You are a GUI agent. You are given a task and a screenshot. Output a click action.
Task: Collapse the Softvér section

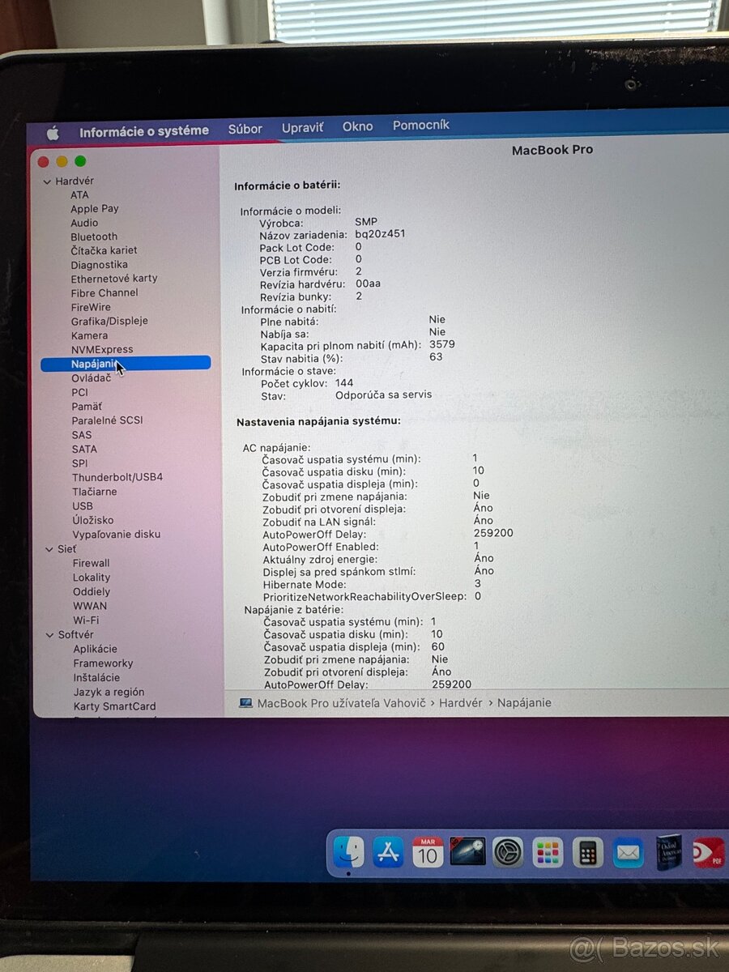(x=49, y=634)
